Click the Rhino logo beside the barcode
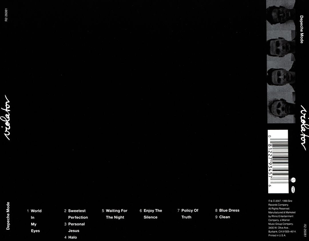The width and height of the screenshot is (309, 241). click(x=293, y=189)
